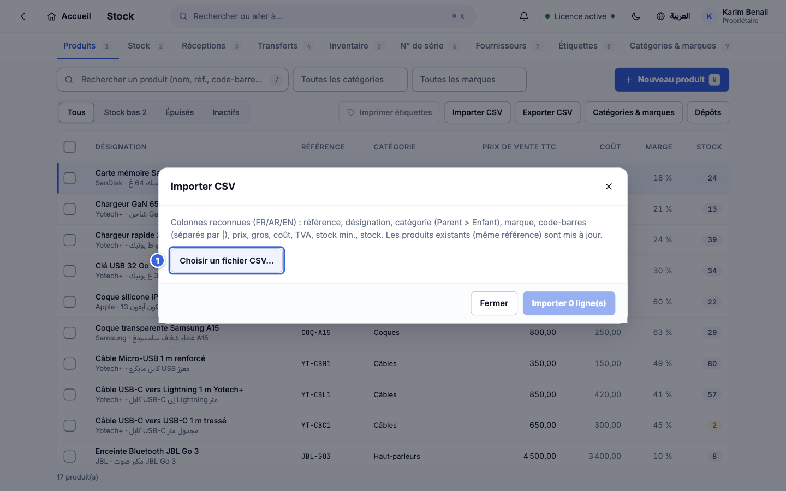Image resolution: width=786 pixels, height=491 pixels.
Task: Click the STOCK column header
Action: (x=709, y=147)
